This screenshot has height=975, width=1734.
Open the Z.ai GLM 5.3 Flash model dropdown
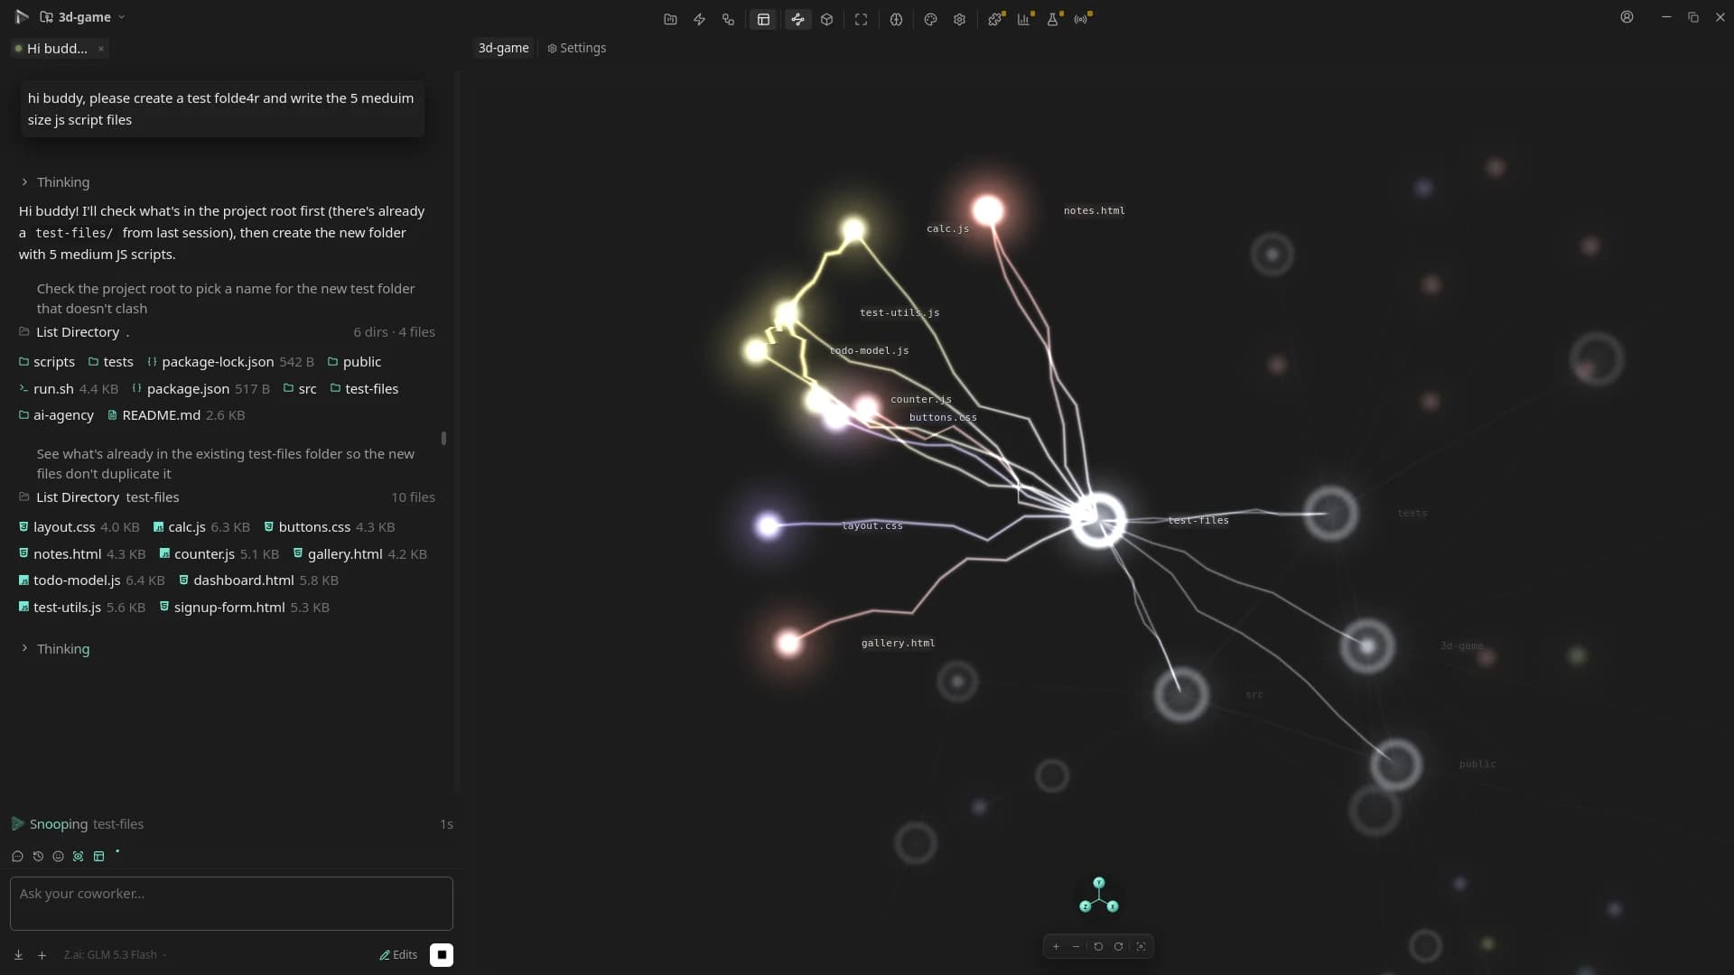pos(115,954)
